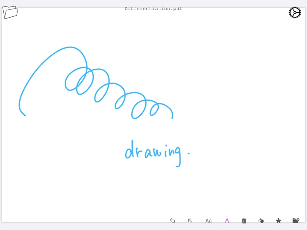Open the folder file browser icon
Viewport: 307px width, 230px height.
coord(10,12)
